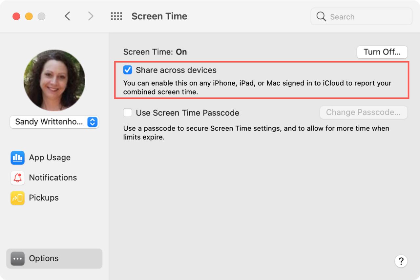Click the Change Passcode button

(363, 112)
